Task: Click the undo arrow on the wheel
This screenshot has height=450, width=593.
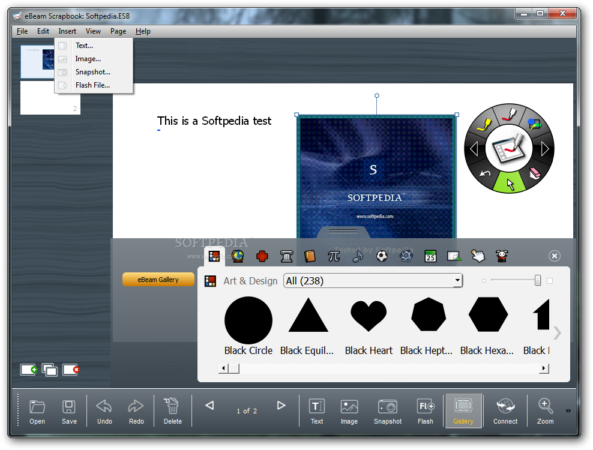Action: (485, 173)
